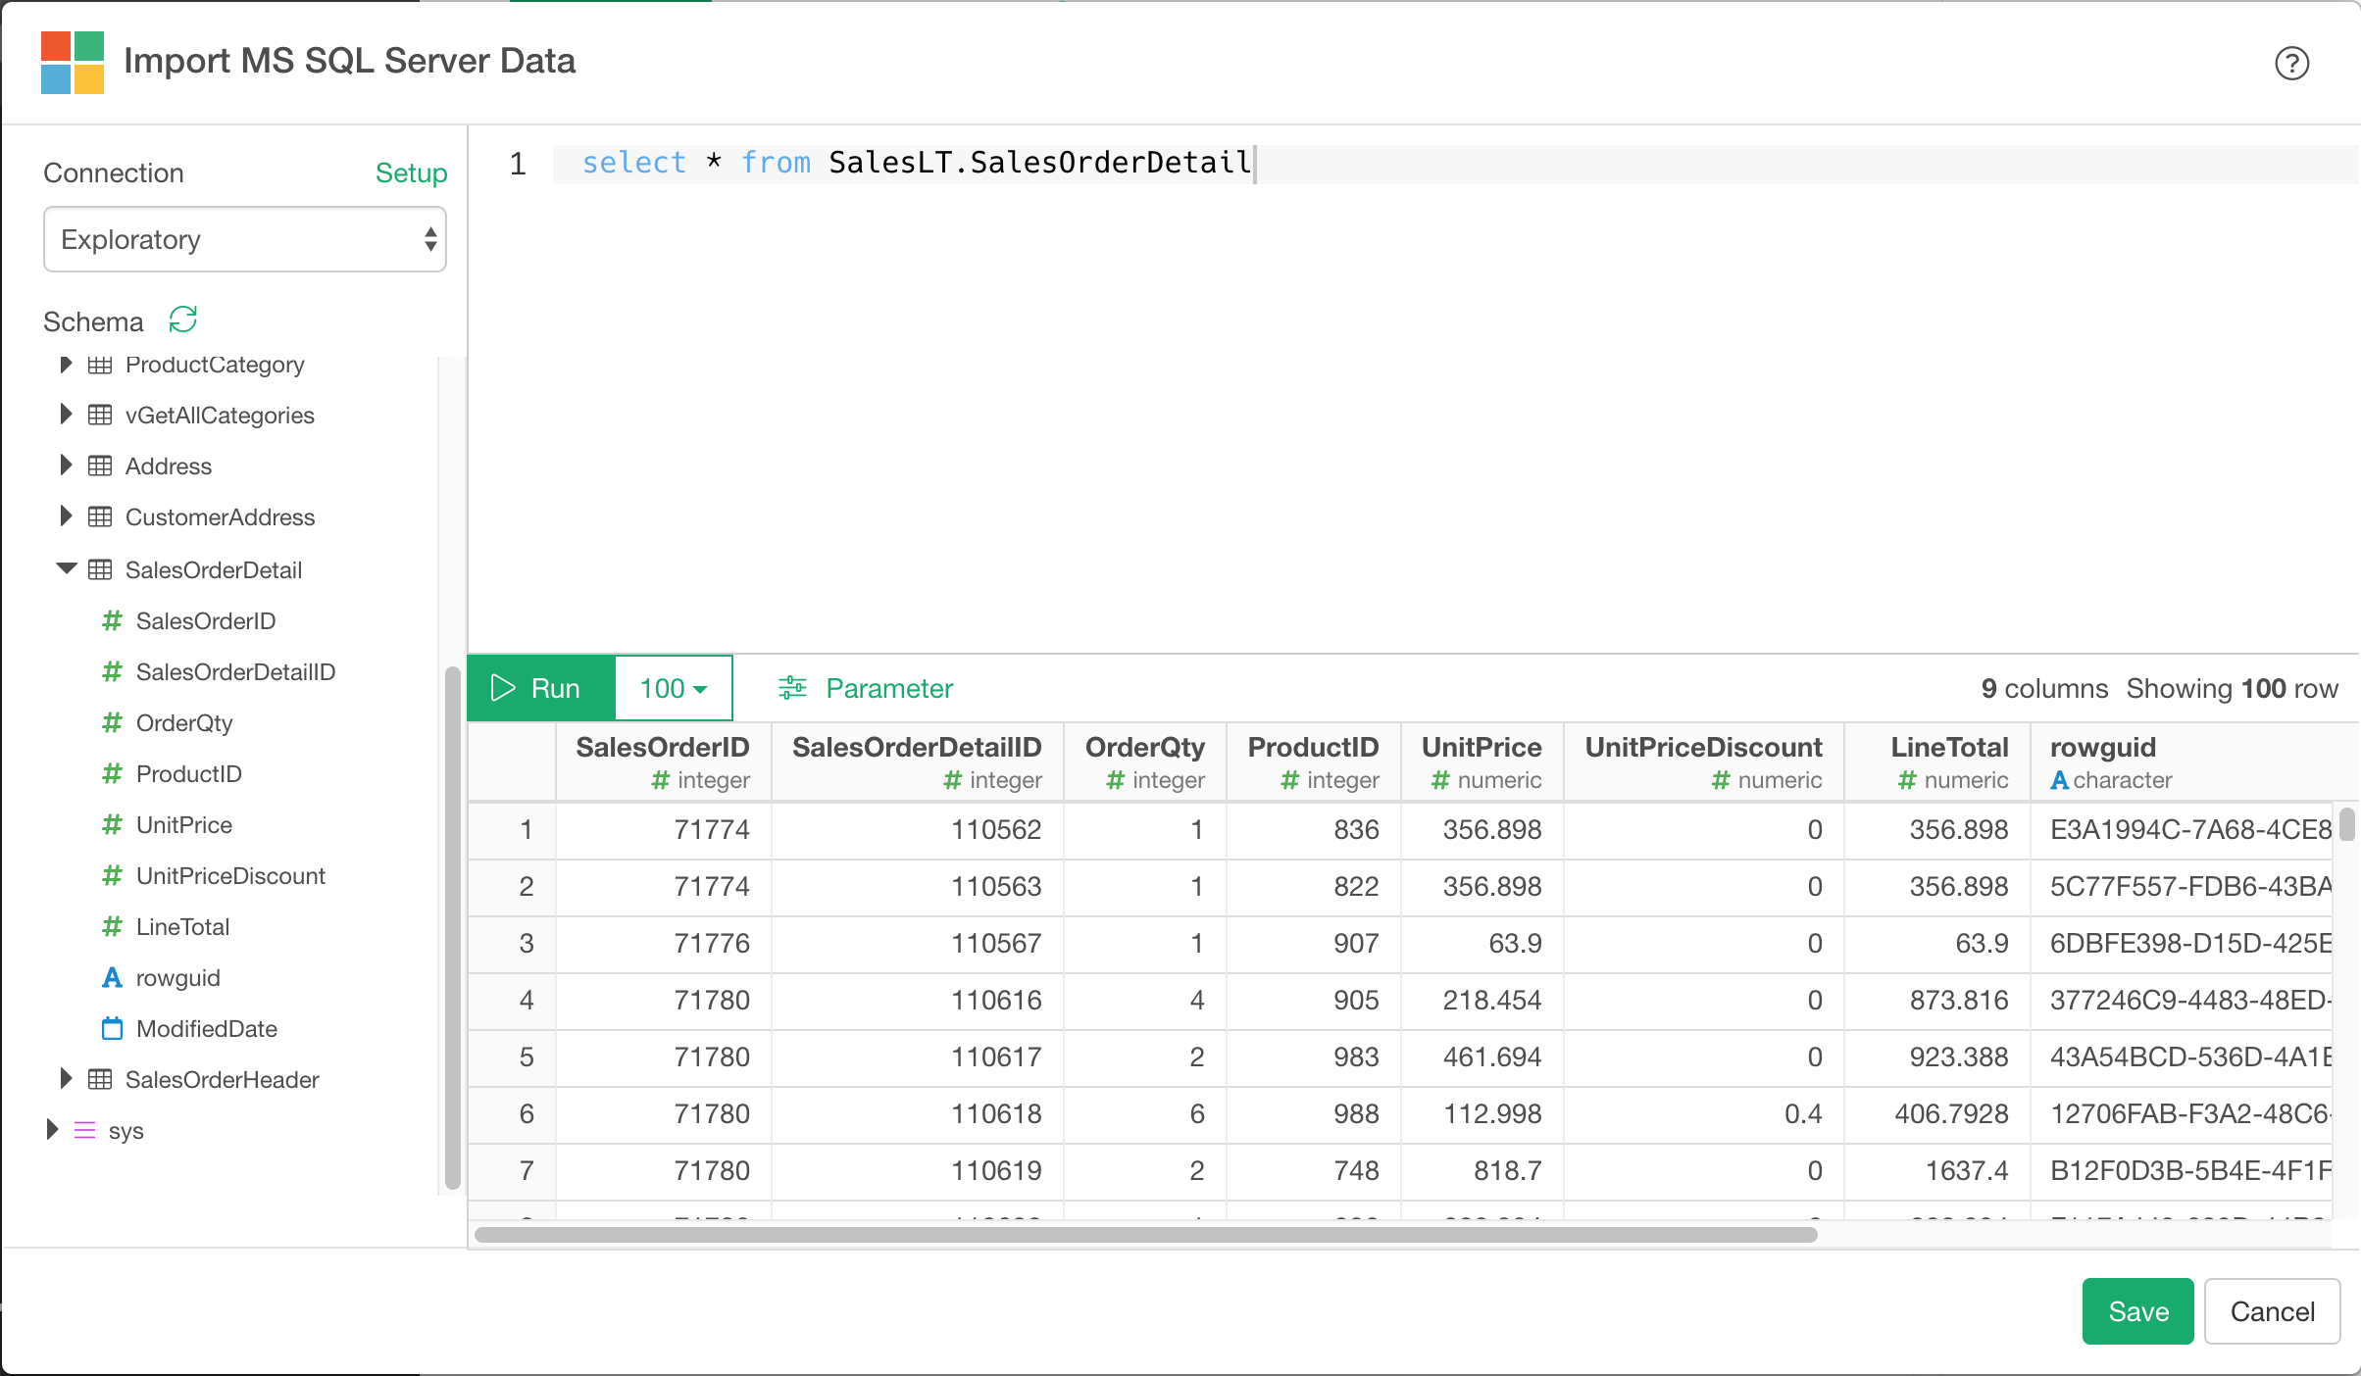Screen dimensions: 2361x1376
Task: Open the 100 row limit dropdown
Action: [x=674, y=688]
